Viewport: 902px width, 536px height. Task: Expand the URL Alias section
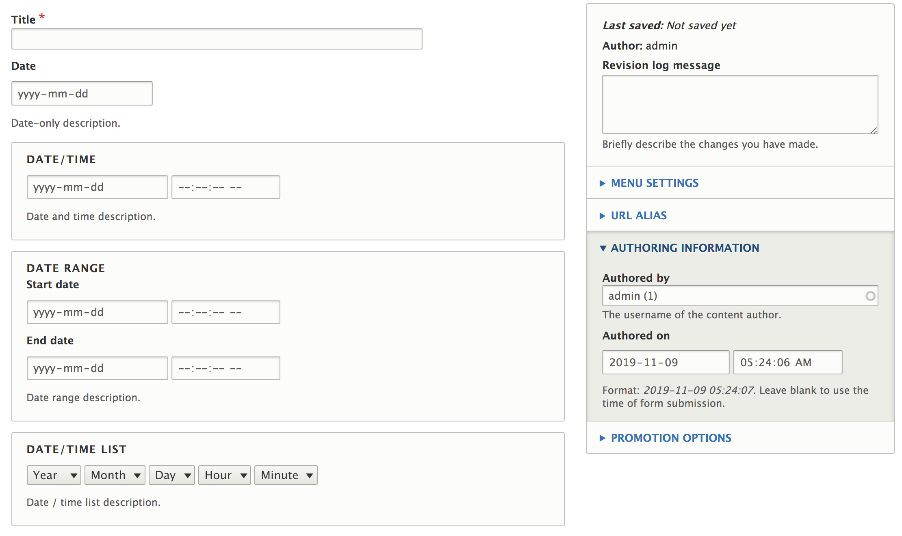click(x=638, y=216)
